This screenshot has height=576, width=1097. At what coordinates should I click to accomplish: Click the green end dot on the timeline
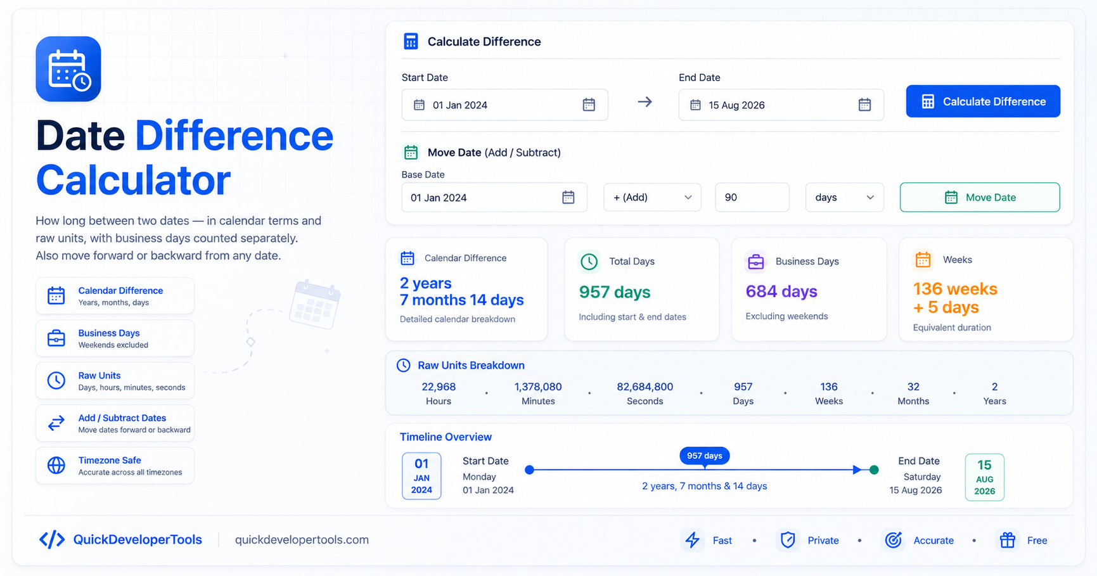874,470
